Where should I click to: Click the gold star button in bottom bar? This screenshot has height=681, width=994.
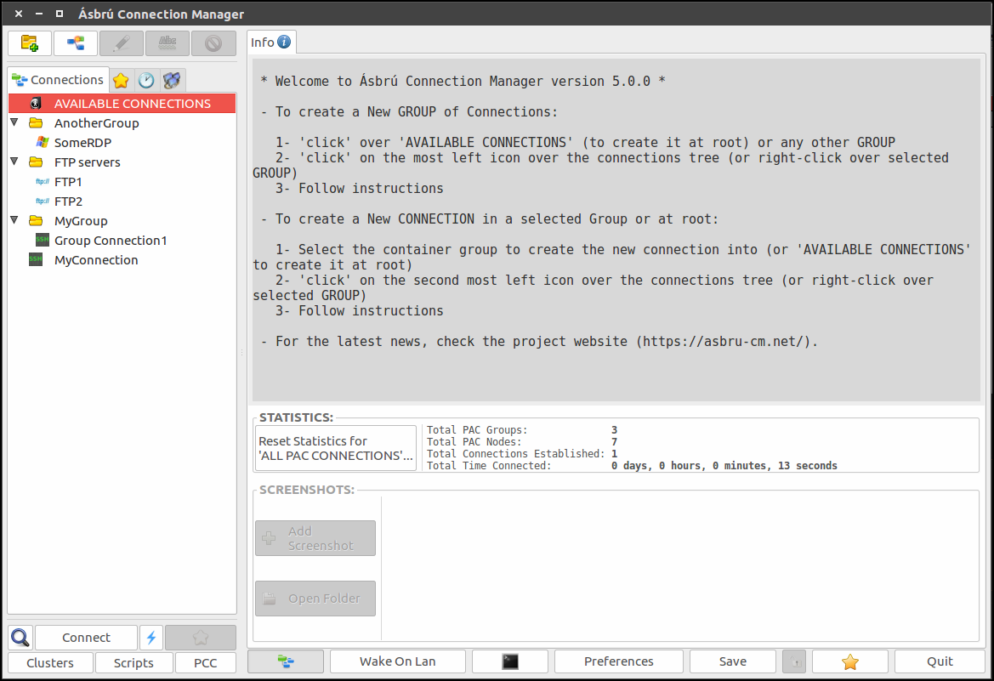click(850, 661)
